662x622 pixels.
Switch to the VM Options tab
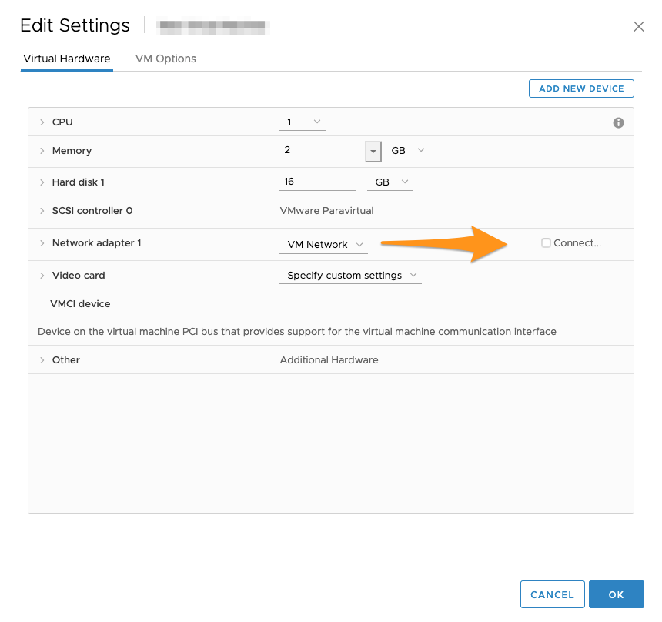click(165, 59)
